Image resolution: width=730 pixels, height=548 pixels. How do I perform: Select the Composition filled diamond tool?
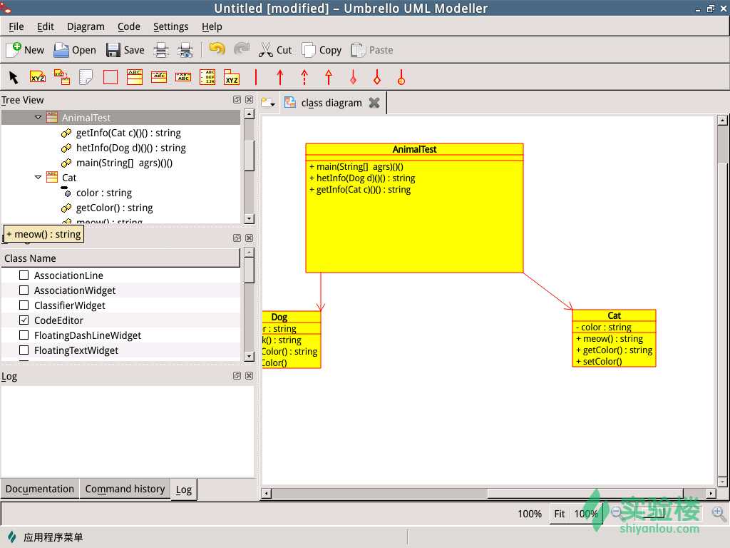353,77
